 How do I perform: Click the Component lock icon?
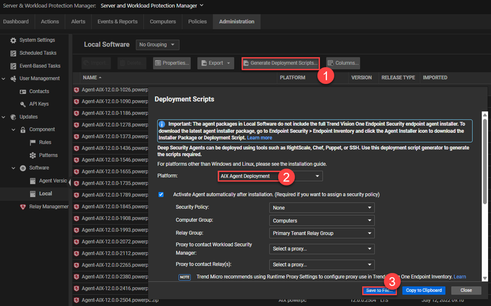(x=23, y=130)
